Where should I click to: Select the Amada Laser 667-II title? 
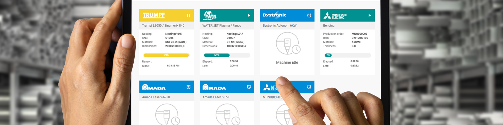click(x=216, y=97)
